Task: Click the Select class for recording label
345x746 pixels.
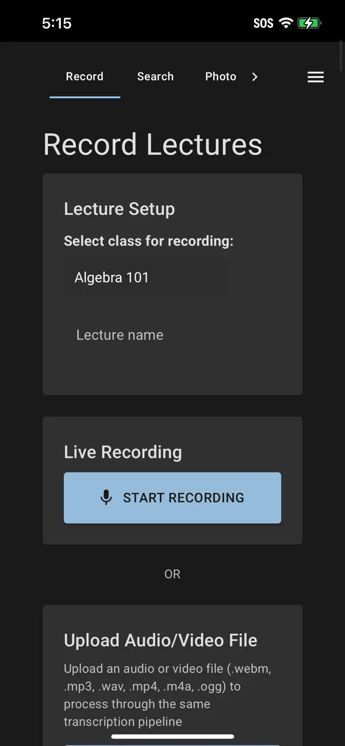Action: (x=149, y=241)
